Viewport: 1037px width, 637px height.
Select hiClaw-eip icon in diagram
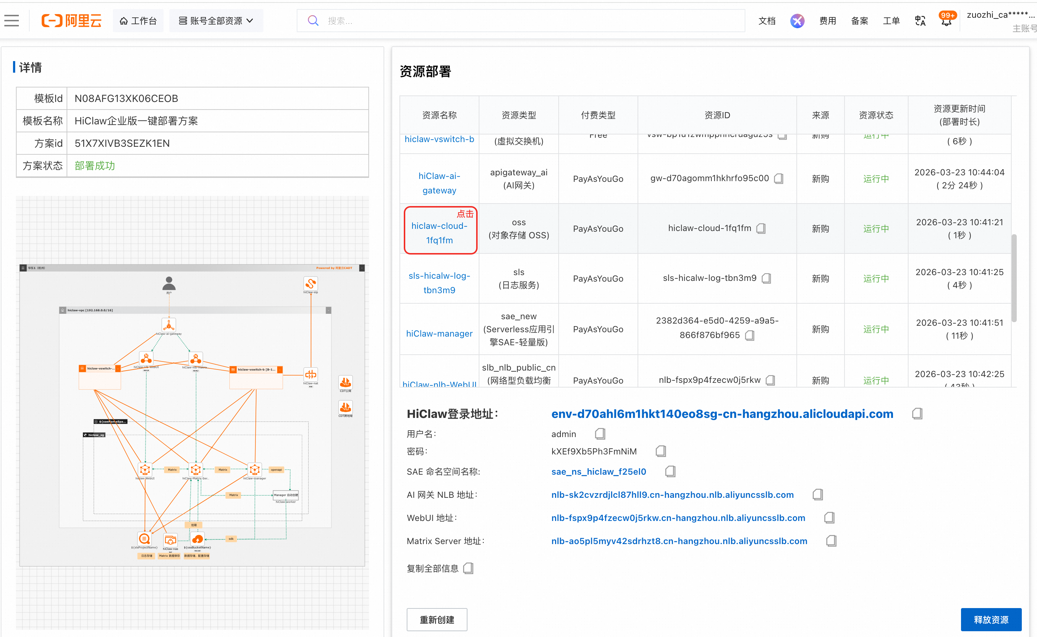click(x=311, y=283)
